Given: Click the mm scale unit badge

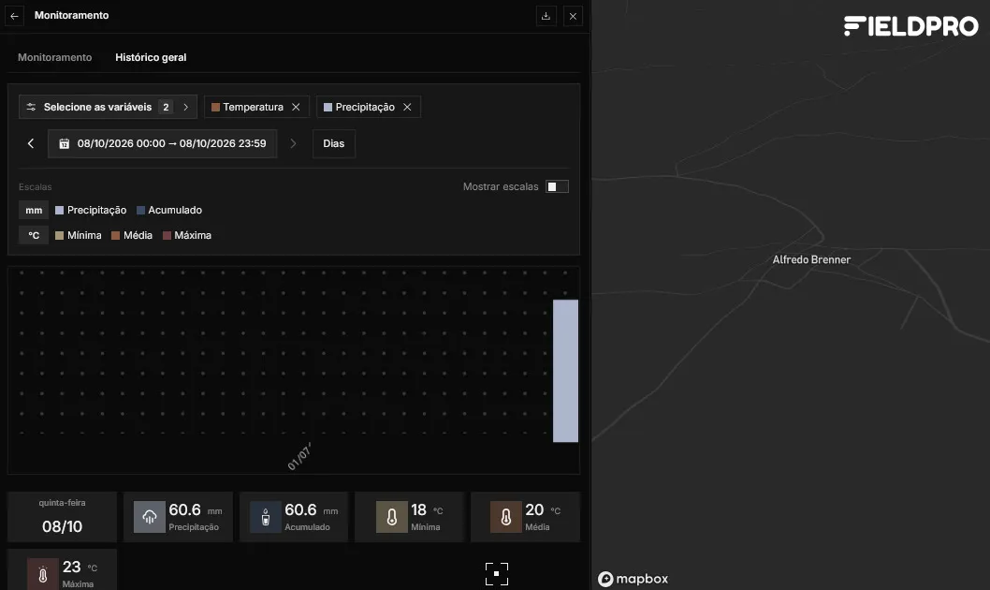Looking at the screenshot, I should (x=34, y=211).
